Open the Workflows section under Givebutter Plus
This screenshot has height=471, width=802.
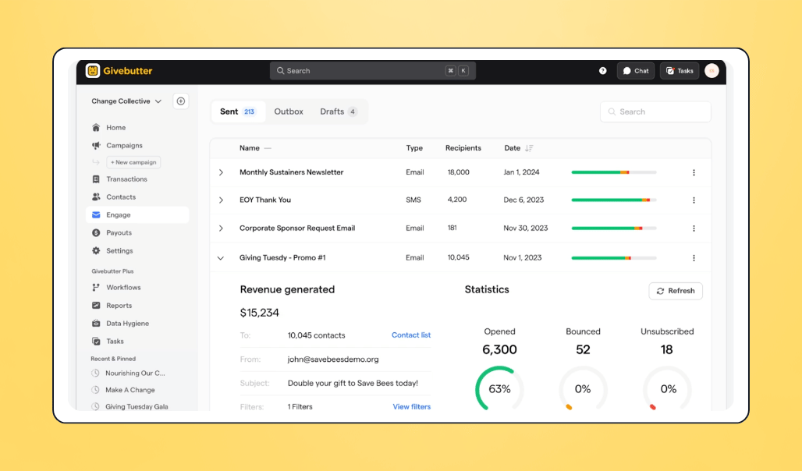tap(123, 287)
